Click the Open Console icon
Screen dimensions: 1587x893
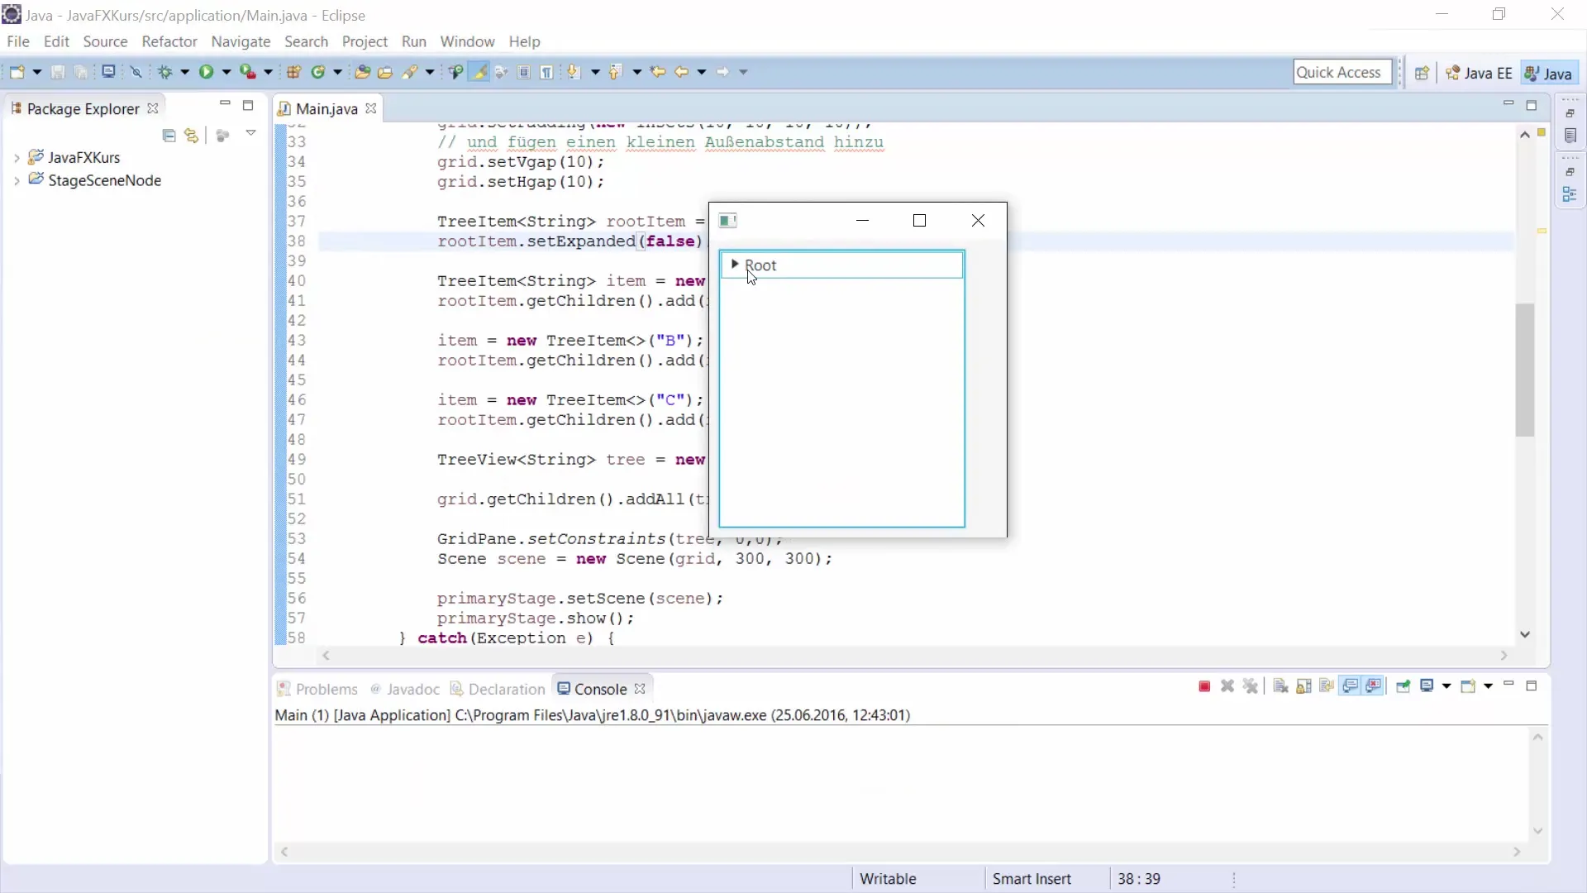pos(1468,686)
